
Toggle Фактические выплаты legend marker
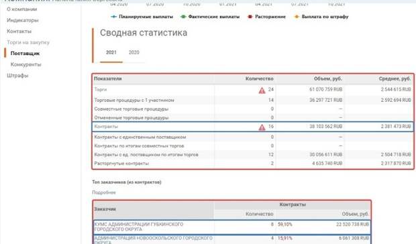pyautogui.click(x=183, y=17)
